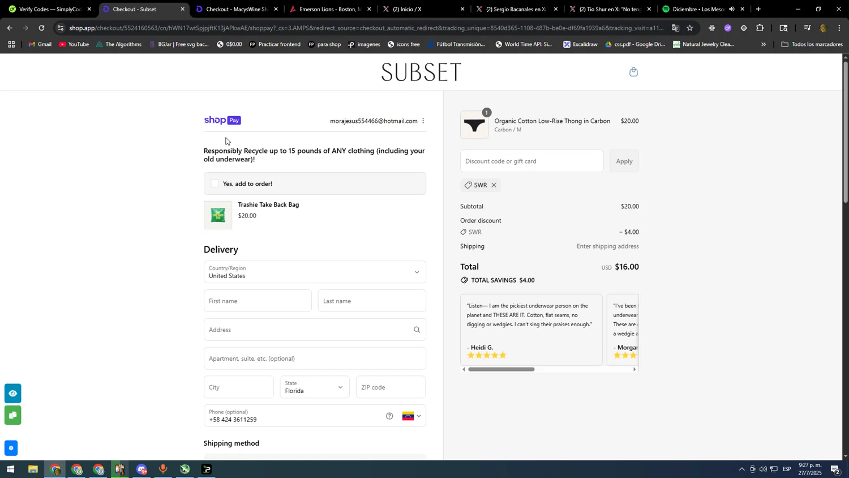The height and width of the screenshot is (478, 849).
Task: Focus the Address input field
Action: pyautogui.click(x=315, y=330)
